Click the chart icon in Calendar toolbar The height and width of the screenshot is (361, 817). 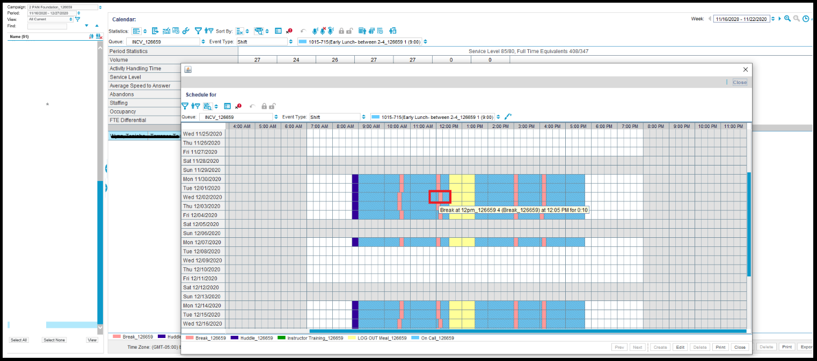click(x=166, y=31)
